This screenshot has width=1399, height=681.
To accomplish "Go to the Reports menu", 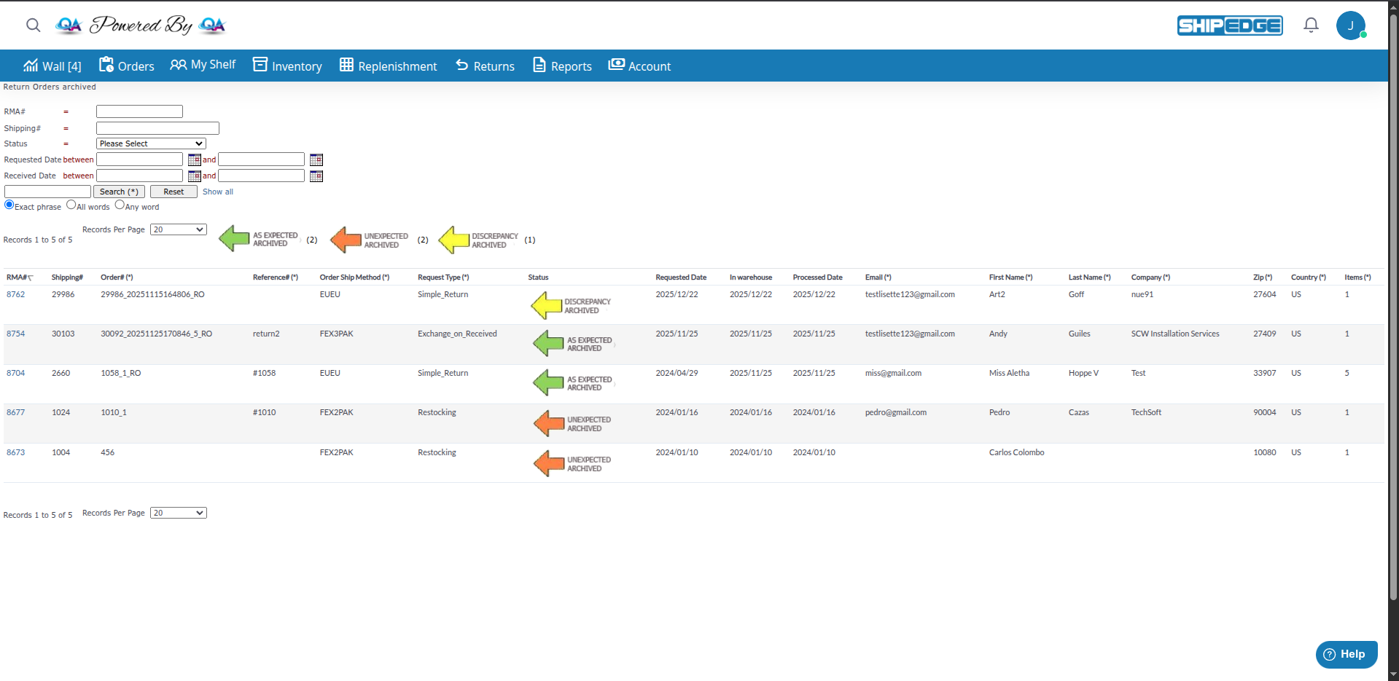I will pos(562,66).
